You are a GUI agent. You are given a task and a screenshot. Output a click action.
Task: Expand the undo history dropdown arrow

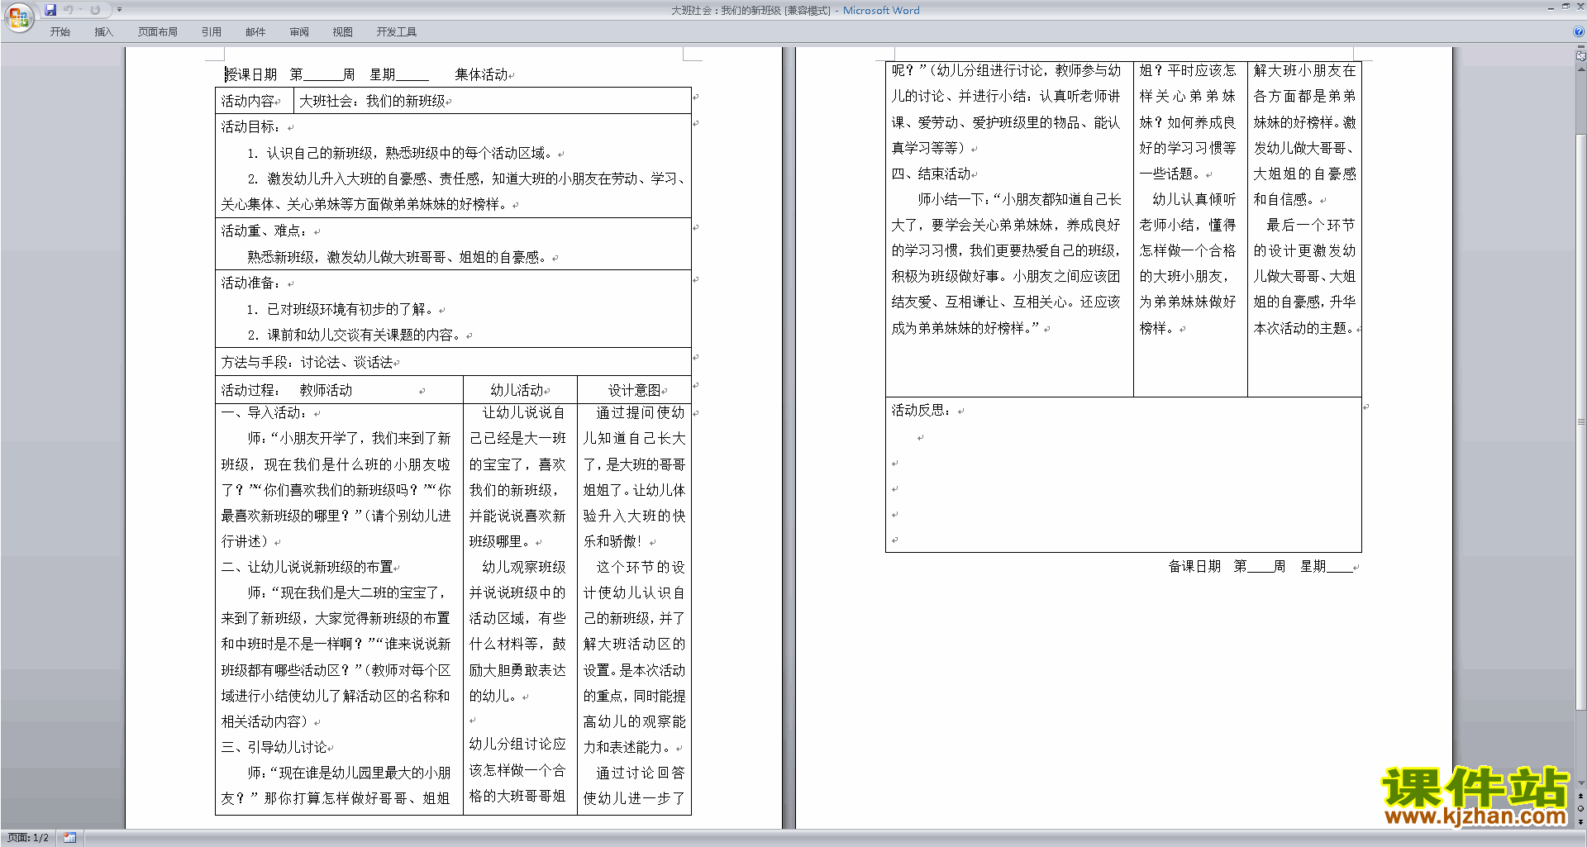(81, 10)
